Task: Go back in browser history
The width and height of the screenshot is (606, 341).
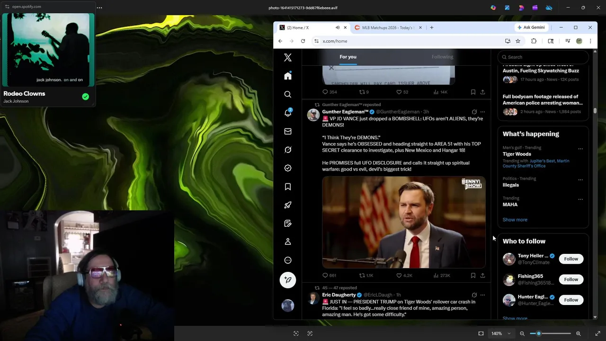Action: point(280,41)
